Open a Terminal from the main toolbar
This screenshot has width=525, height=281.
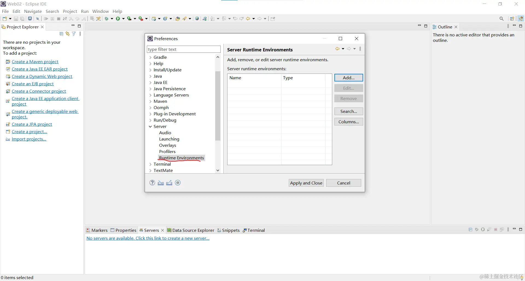tap(30, 19)
